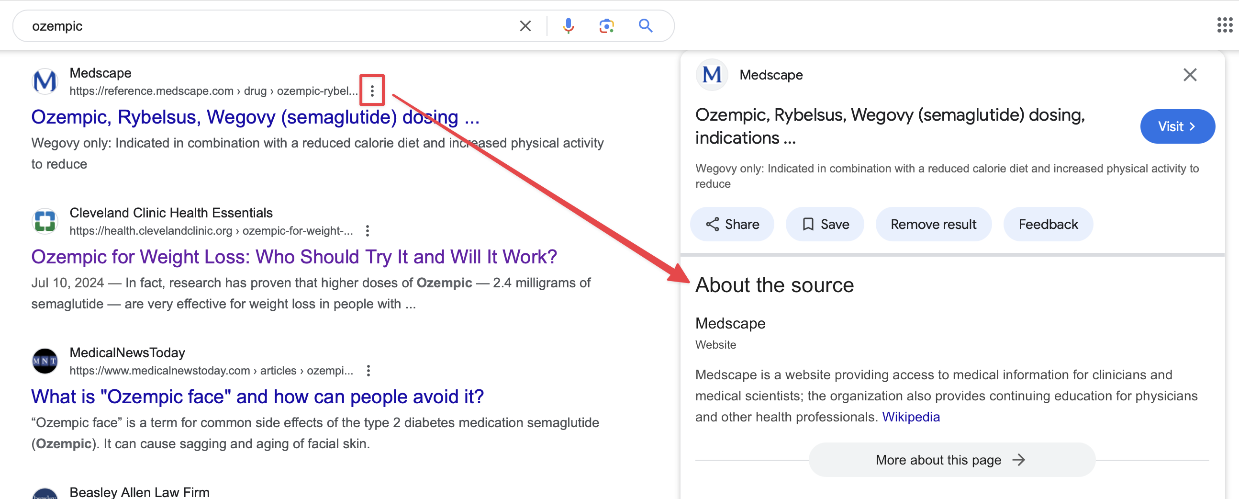Click the health.clevelandclinic.org URL breadcrumb
The height and width of the screenshot is (499, 1239).
tap(211, 231)
